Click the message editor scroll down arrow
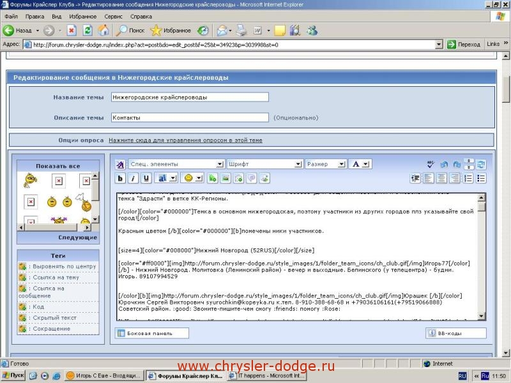 pyautogui.click(x=481, y=316)
